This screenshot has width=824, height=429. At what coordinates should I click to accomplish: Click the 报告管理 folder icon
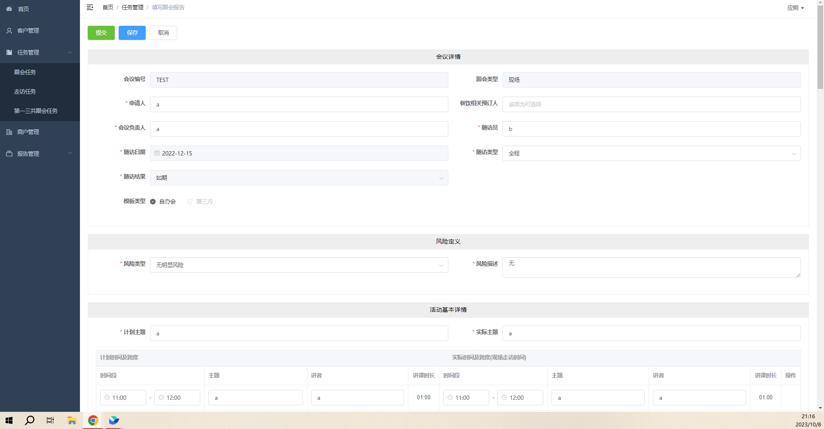(x=9, y=154)
